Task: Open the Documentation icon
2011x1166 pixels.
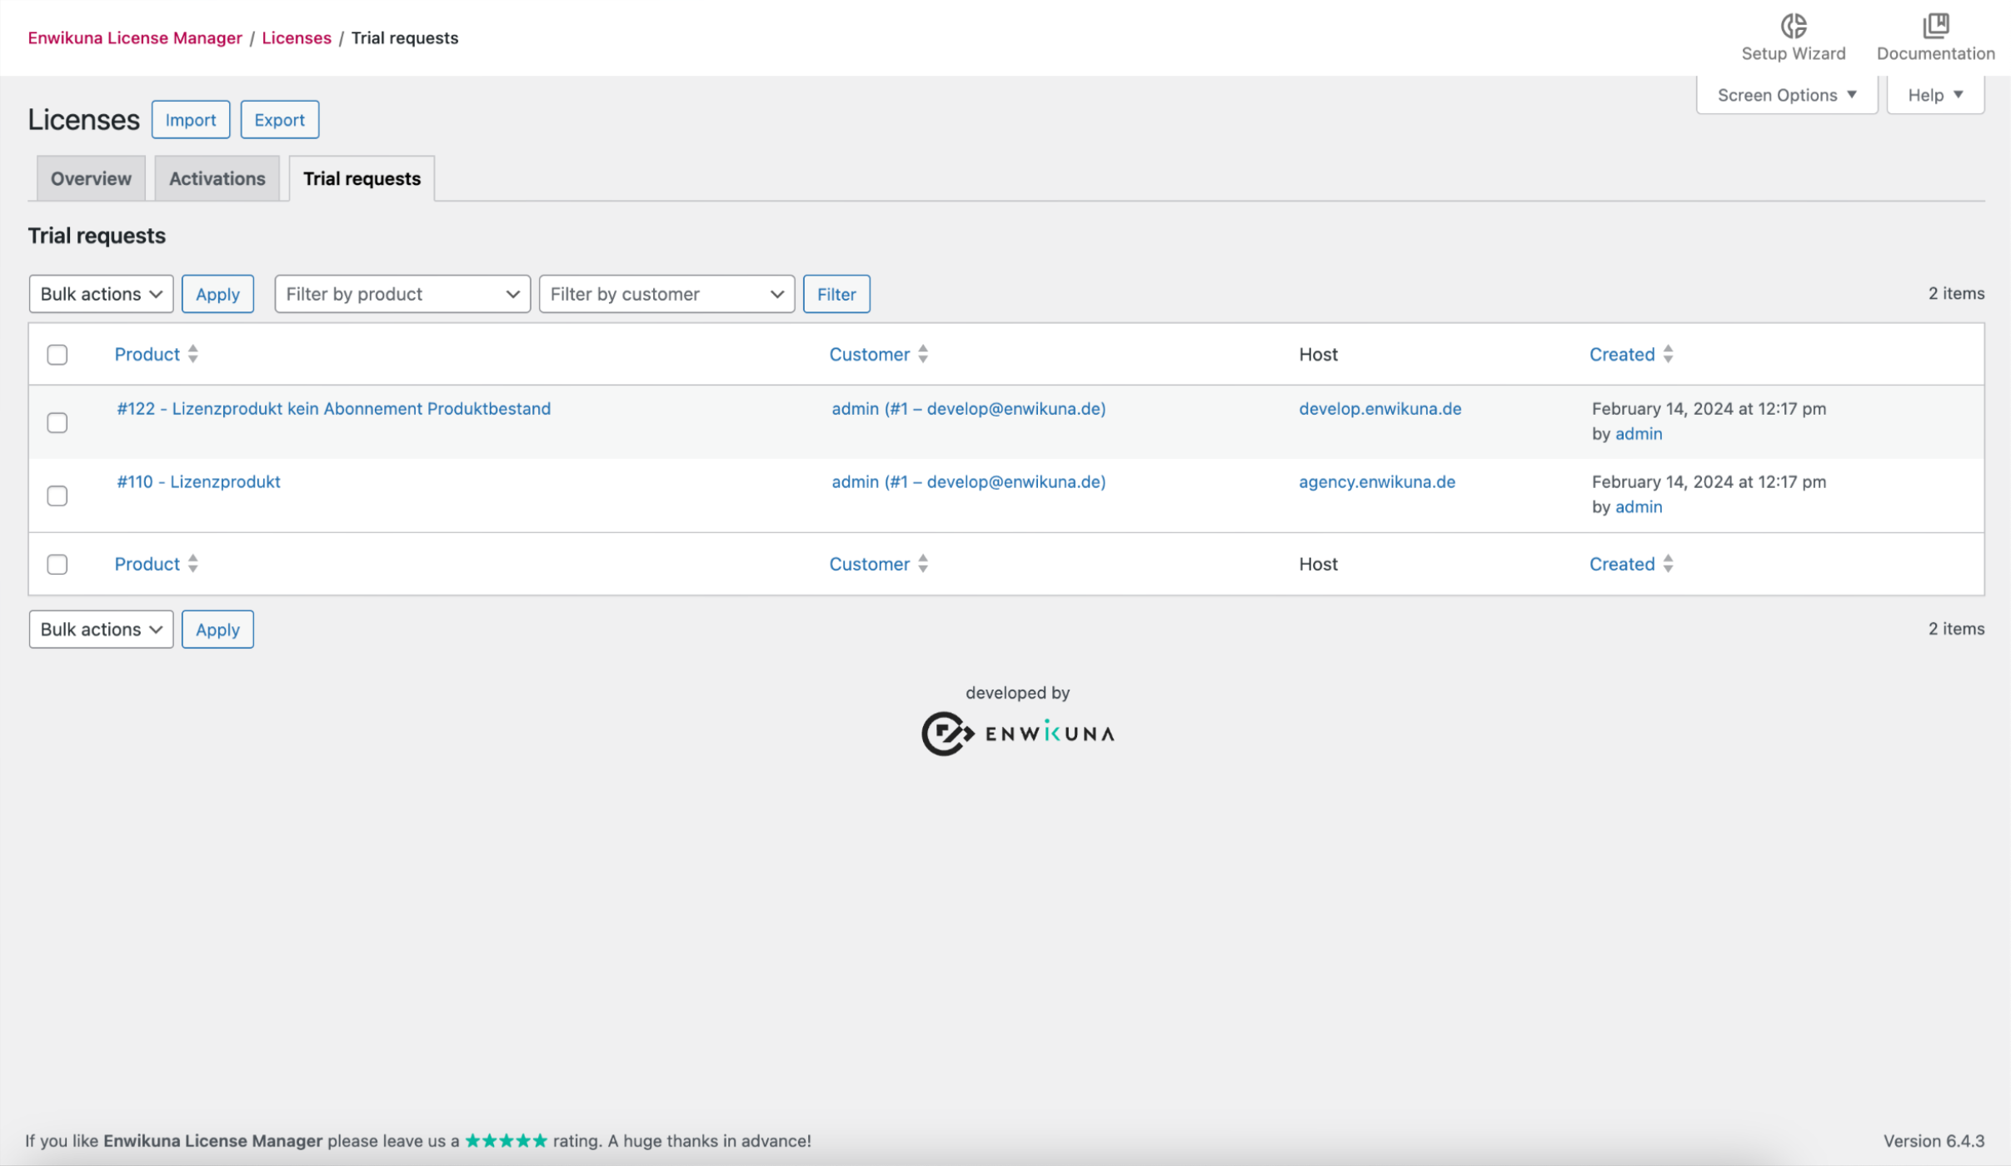Action: tap(1935, 26)
